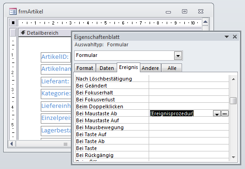
Task: Select the Lieferant: label control
Action: click(56, 81)
